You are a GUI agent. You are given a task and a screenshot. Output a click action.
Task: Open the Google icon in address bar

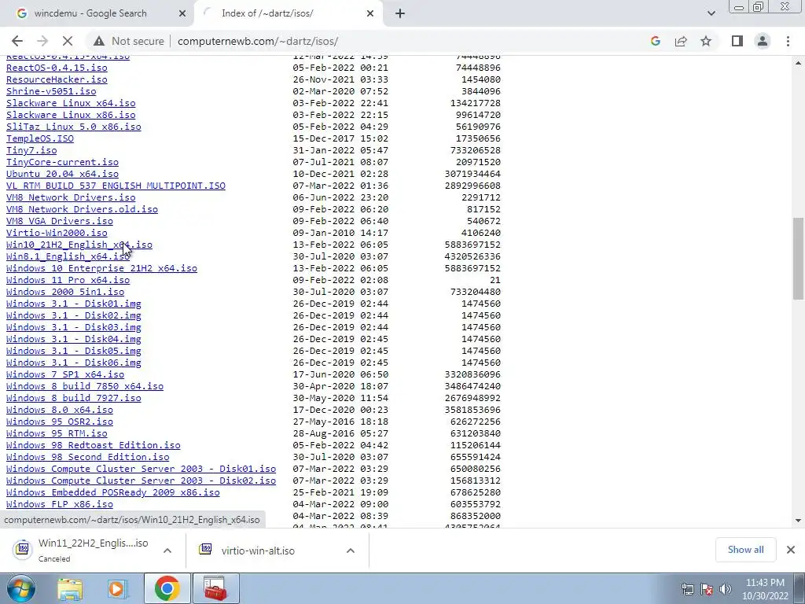click(655, 41)
